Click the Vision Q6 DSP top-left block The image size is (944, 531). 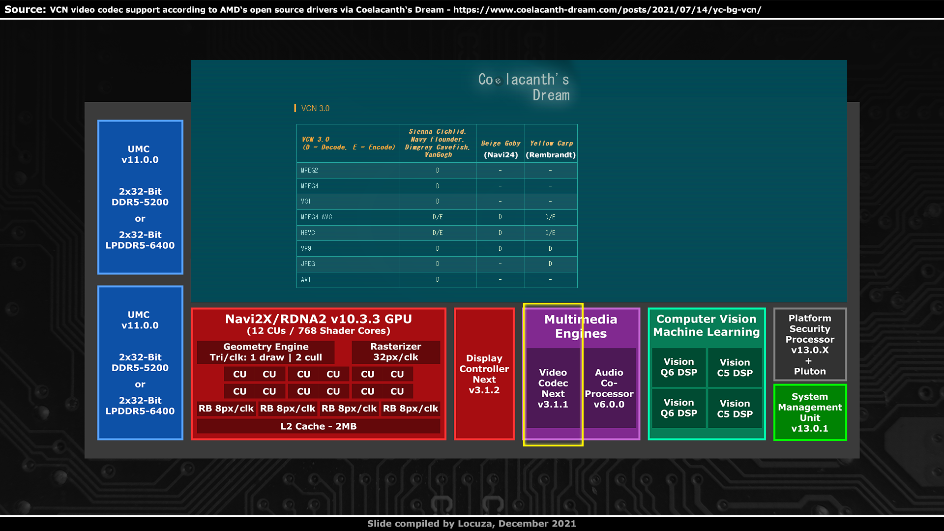(x=679, y=367)
